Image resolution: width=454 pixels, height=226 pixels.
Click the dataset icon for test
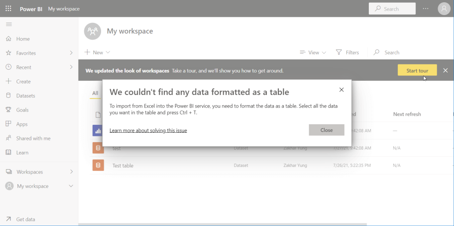pos(98,148)
